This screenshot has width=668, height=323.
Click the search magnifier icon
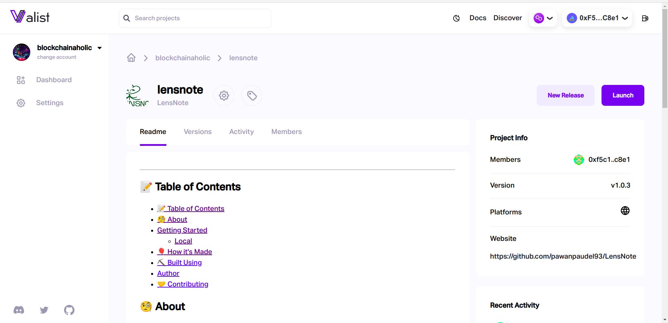[x=127, y=18]
